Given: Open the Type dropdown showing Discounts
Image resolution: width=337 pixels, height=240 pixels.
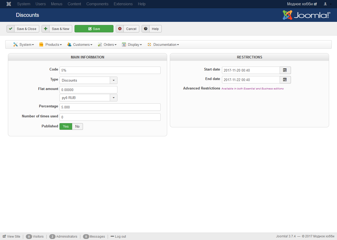Looking at the screenshot, I should [x=88, y=80].
